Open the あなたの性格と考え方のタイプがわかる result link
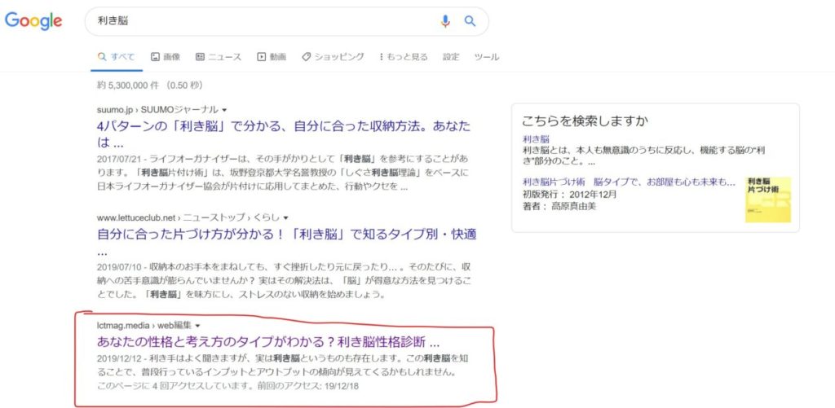The width and height of the screenshot is (835, 408). [x=268, y=341]
